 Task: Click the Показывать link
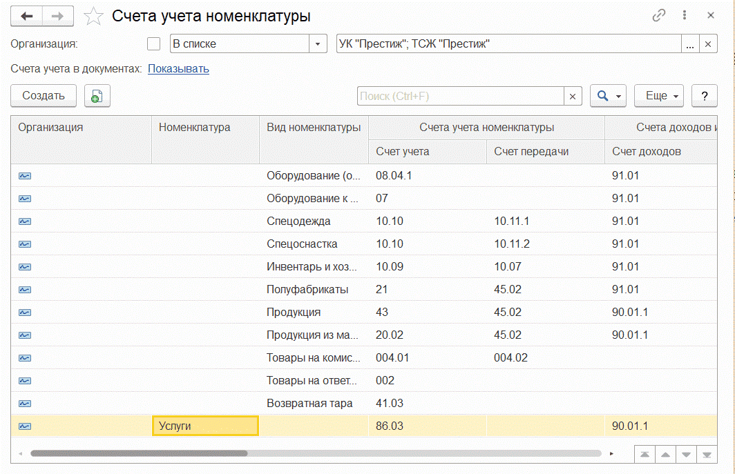tap(178, 69)
